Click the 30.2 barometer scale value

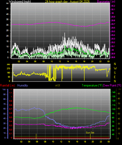(113, 6)
